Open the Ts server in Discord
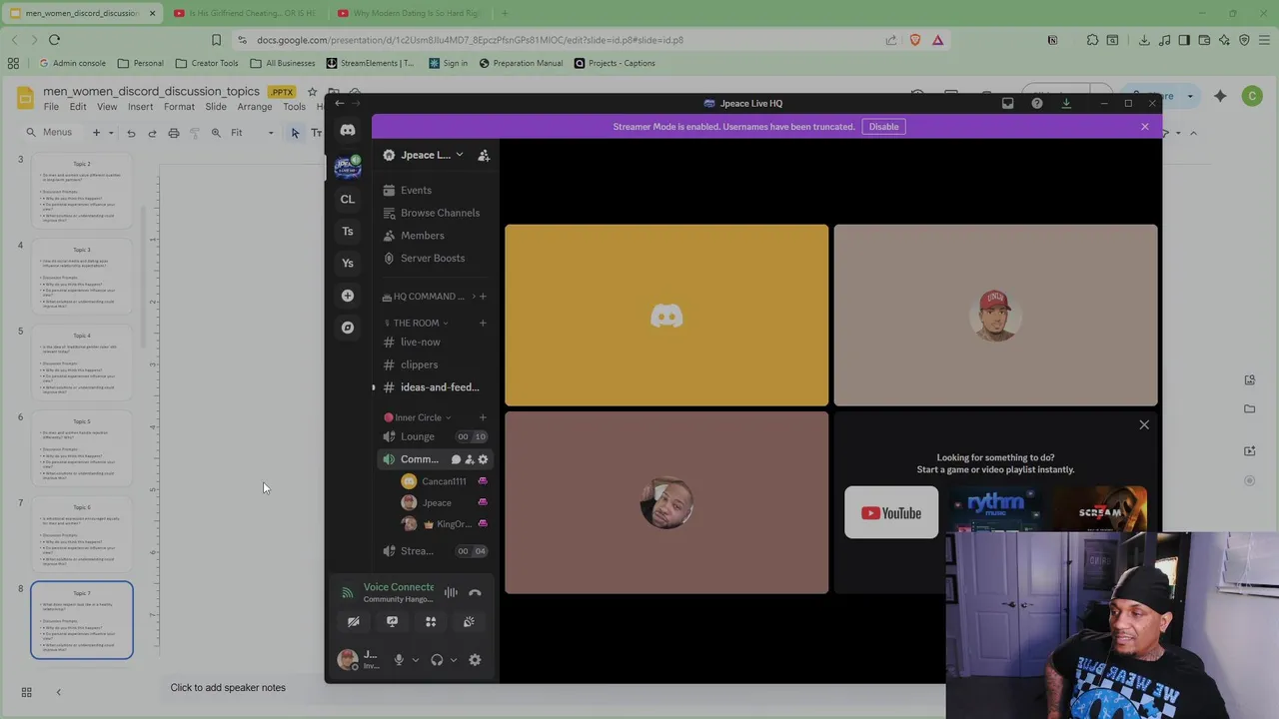This screenshot has width=1279, height=719. [x=347, y=231]
